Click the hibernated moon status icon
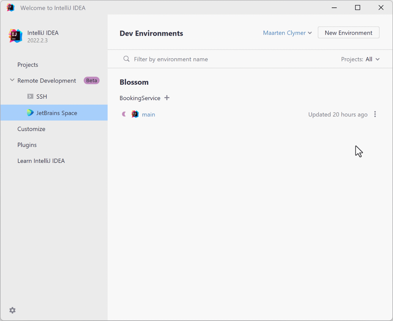This screenshot has height=321, width=393. point(124,114)
